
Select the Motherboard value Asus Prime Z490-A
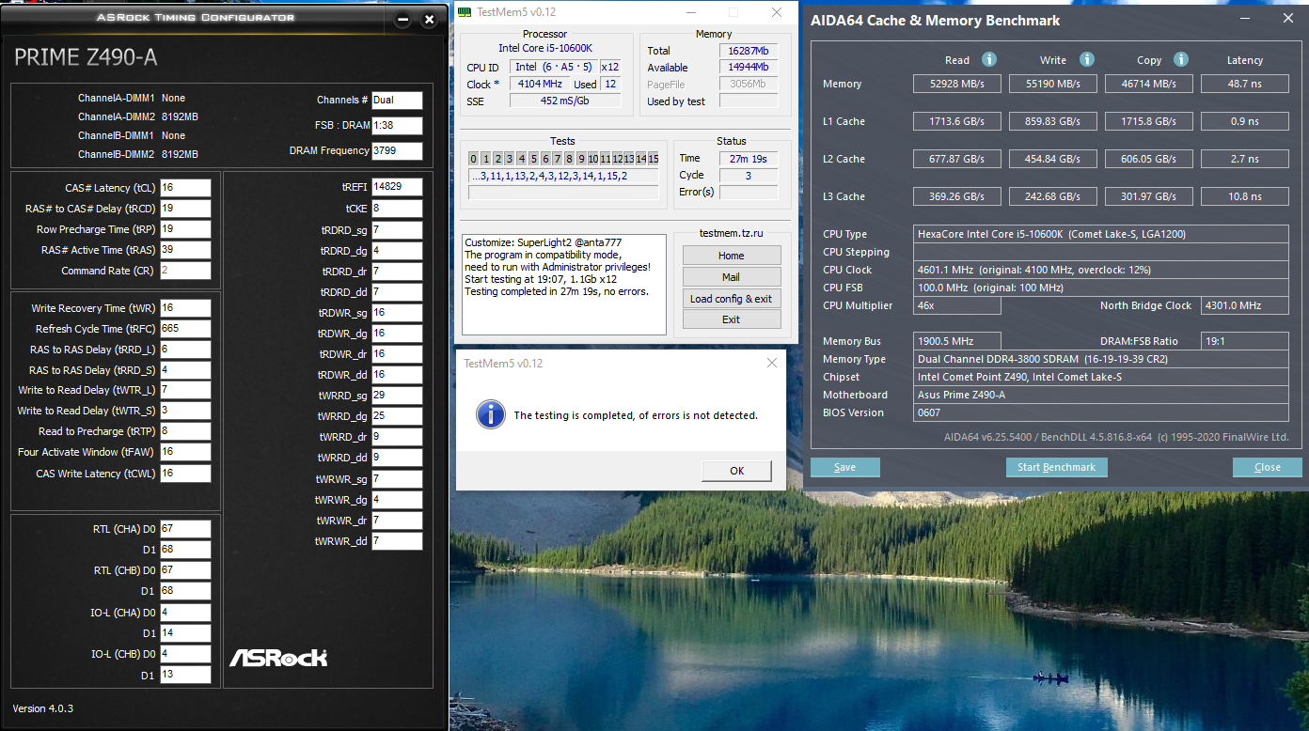[1101, 395]
